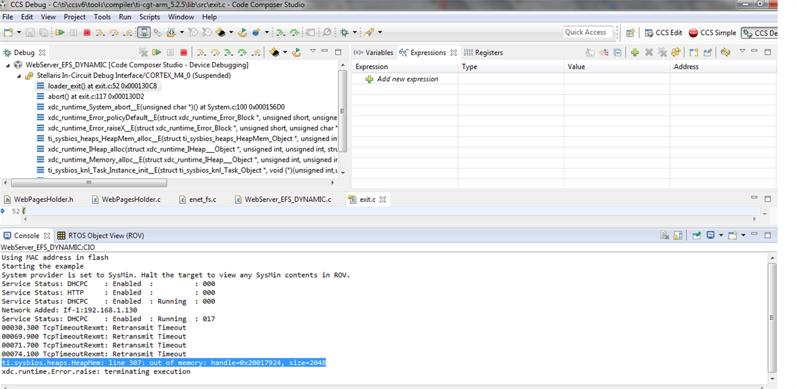This screenshot has height=389, width=797.
Task: Remove all expressions in Expressions view
Action: coord(662,52)
